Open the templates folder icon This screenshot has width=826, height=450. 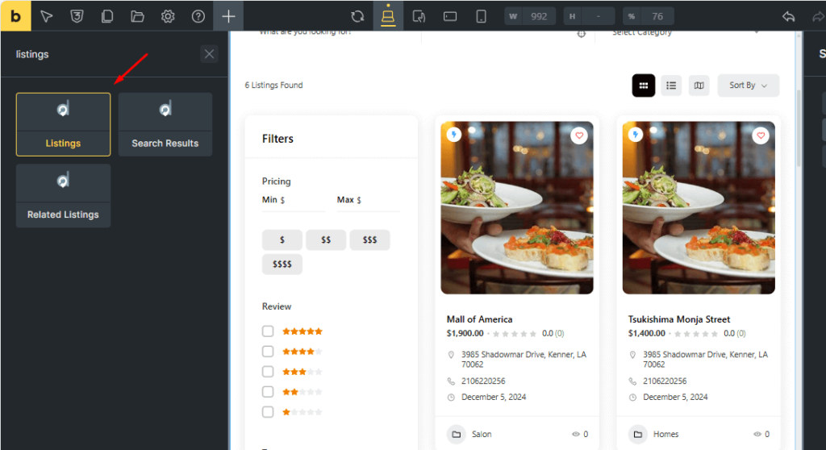(x=137, y=16)
